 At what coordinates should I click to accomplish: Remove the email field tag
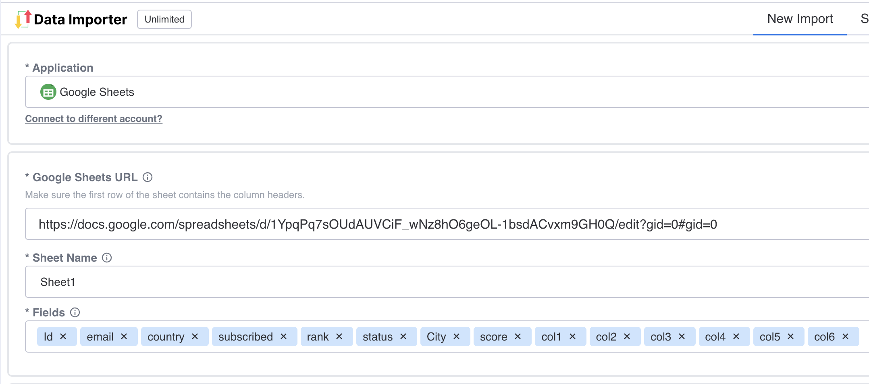point(124,337)
